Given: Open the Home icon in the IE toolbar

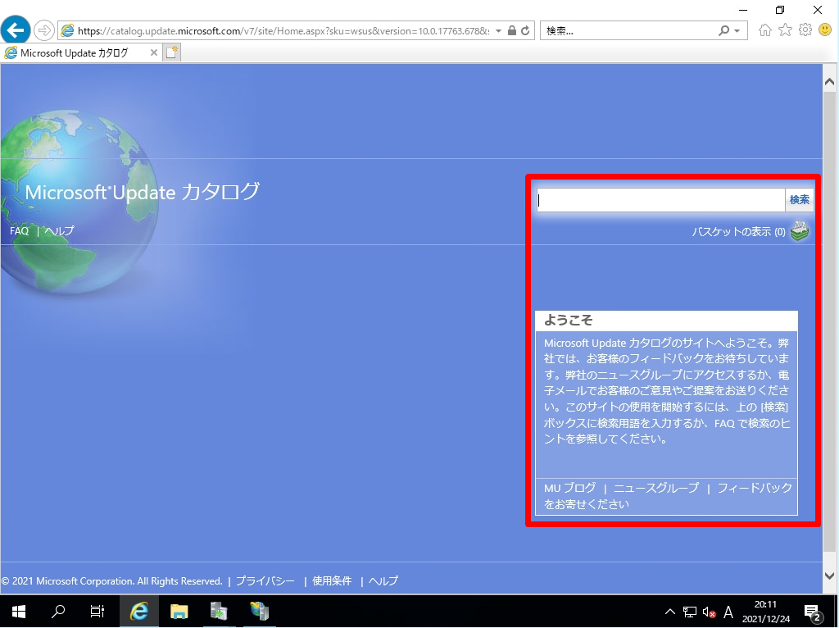Looking at the screenshot, I should click(765, 30).
